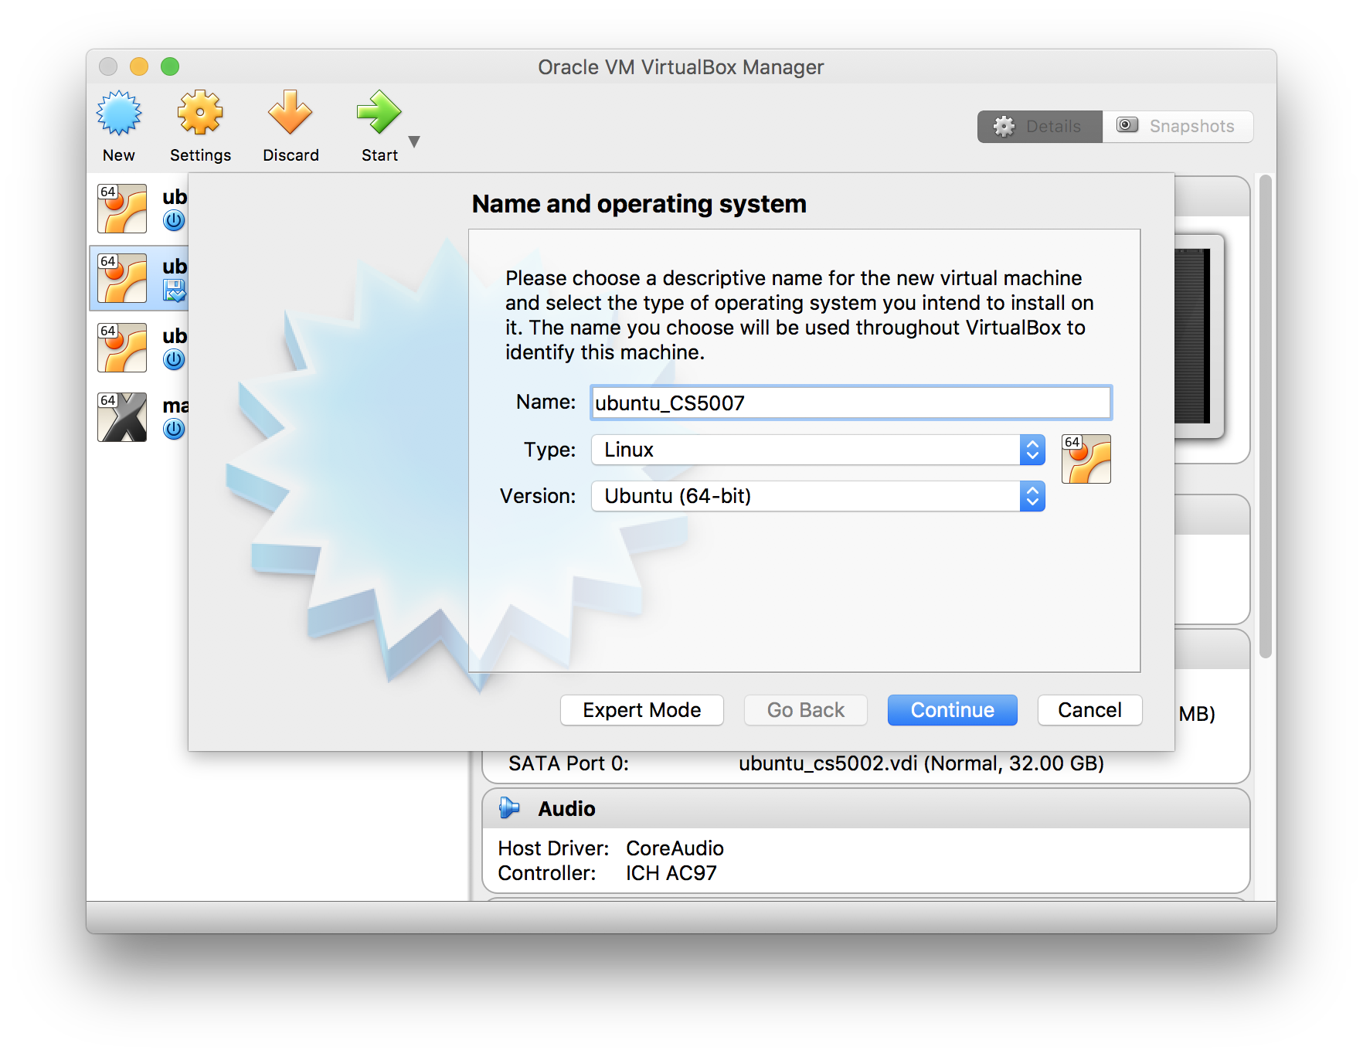Click the saved-state icon of selected VM

click(174, 291)
